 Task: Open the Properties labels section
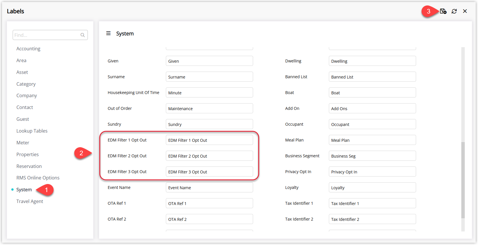27,154
